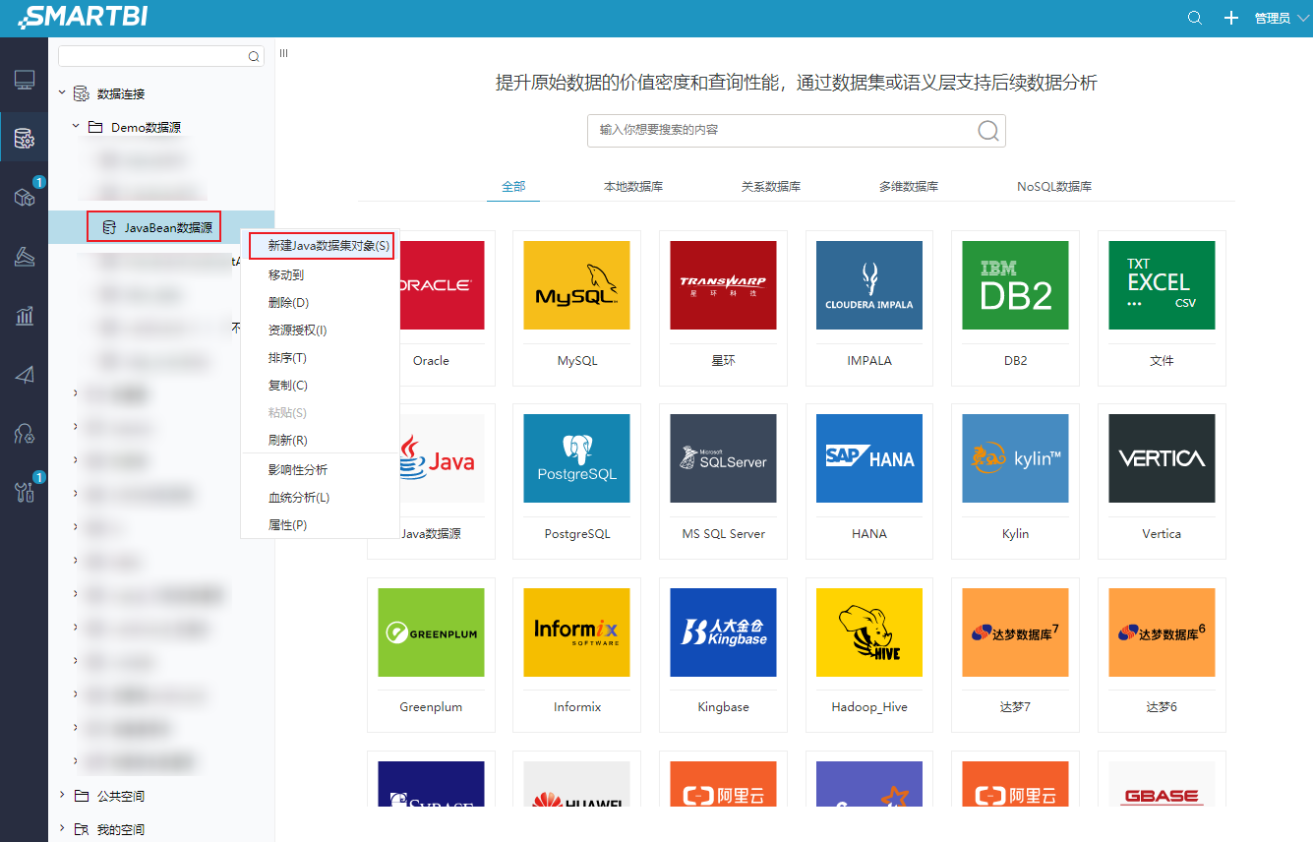This screenshot has width=1313, height=842.
Task: Pick the Hadoop Hive tile
Action: 869,654
